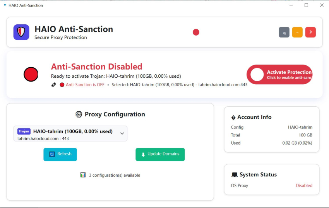Image resolution: width=329 pixels, height=208 pixels.
Task: Maximize the HAIO Anti-Sanction window
Action: click(x=306, y=5)
